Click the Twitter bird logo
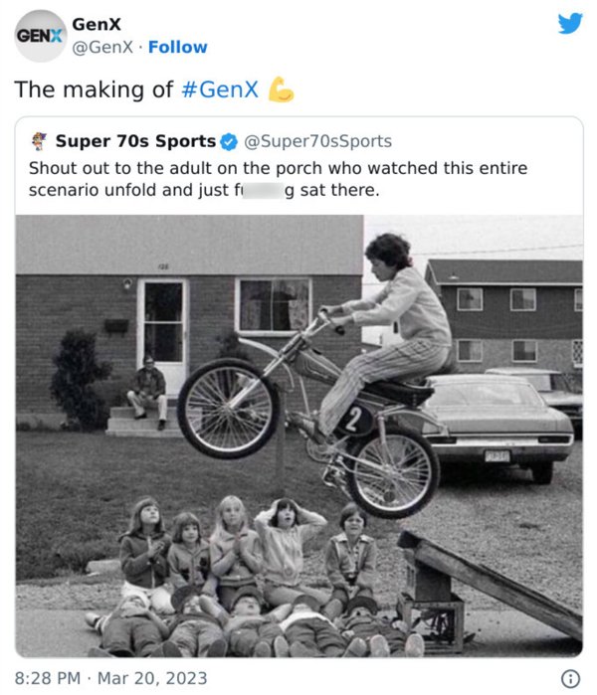The height and width of the screenshot is (695, 597). coord(570,23)
